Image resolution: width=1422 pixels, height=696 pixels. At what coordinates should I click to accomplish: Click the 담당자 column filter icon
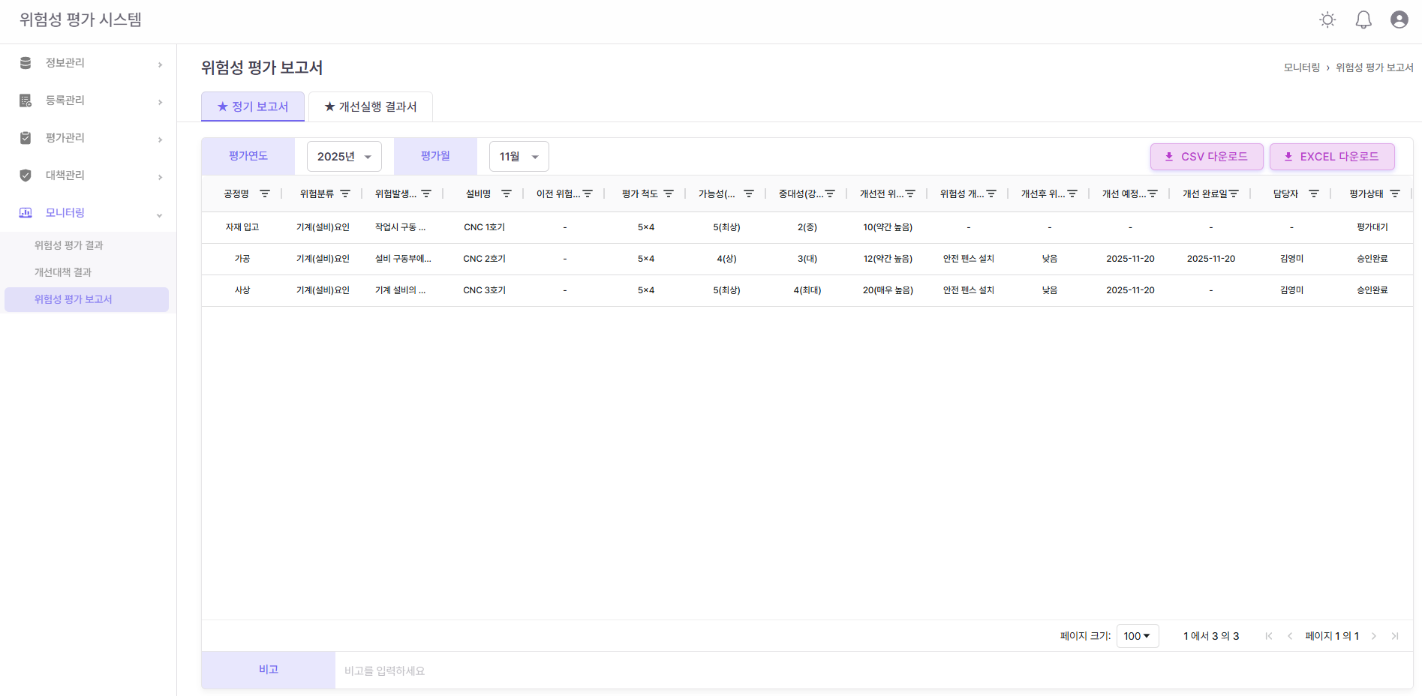1314,193
